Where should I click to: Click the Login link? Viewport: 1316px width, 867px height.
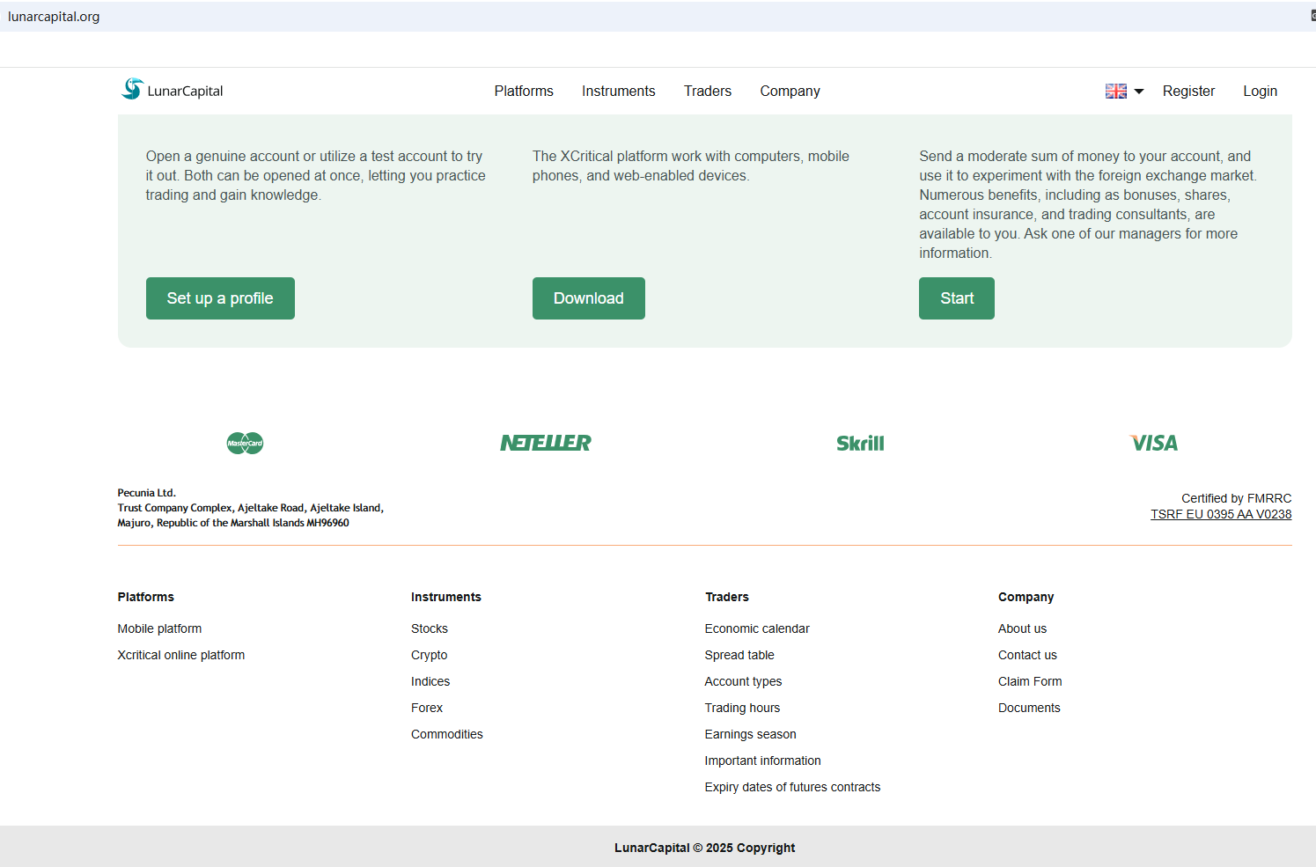pyautogui.click(x=1260, y=91)
